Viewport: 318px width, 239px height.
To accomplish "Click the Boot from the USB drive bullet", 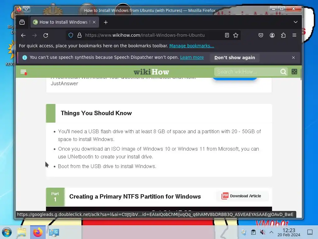I will point(107,166).
